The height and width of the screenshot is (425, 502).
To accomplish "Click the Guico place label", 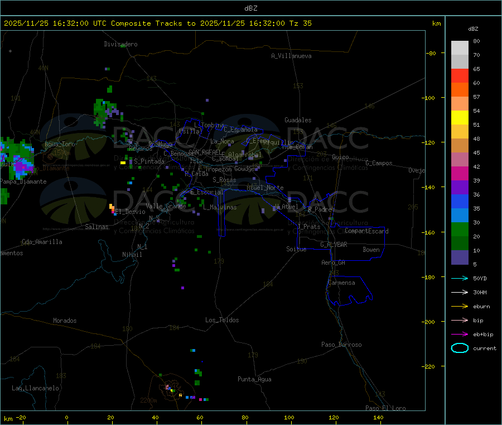I will 340,157.
